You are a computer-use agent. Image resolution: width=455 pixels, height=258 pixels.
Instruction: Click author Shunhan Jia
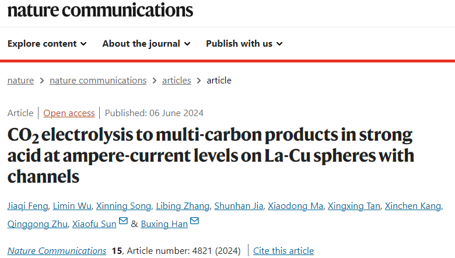coord(239,206)
